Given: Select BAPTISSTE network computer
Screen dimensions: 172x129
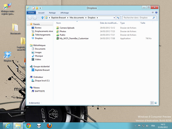Looking at the screenshot, I should click(x=40, y=91).
